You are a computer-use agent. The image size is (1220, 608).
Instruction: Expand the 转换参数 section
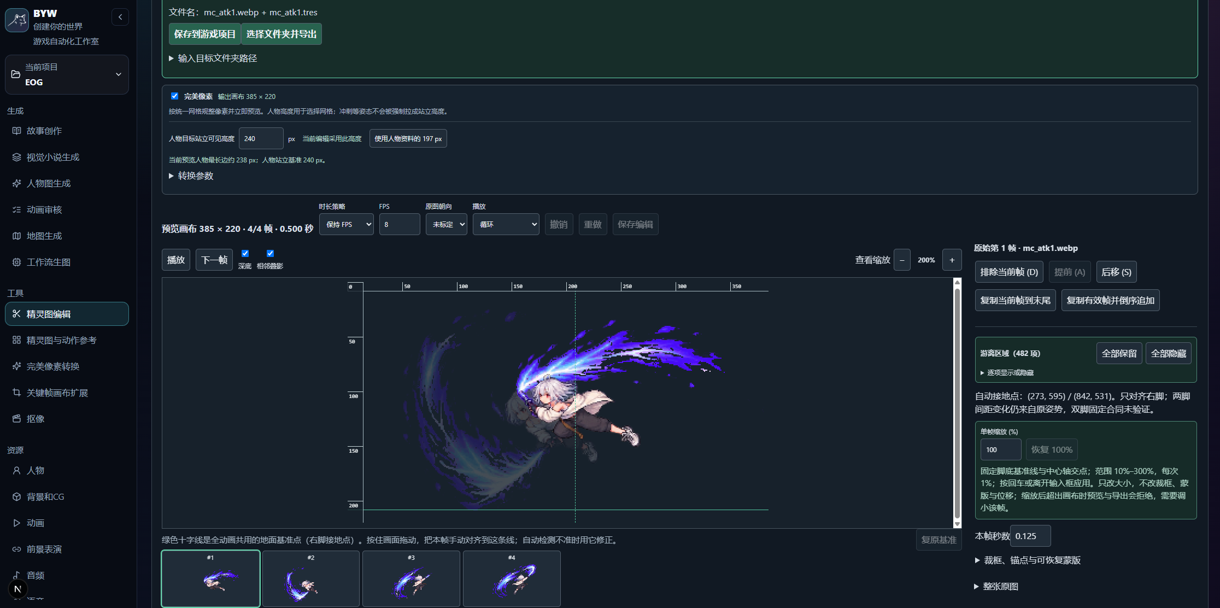(x=191, y=176)
